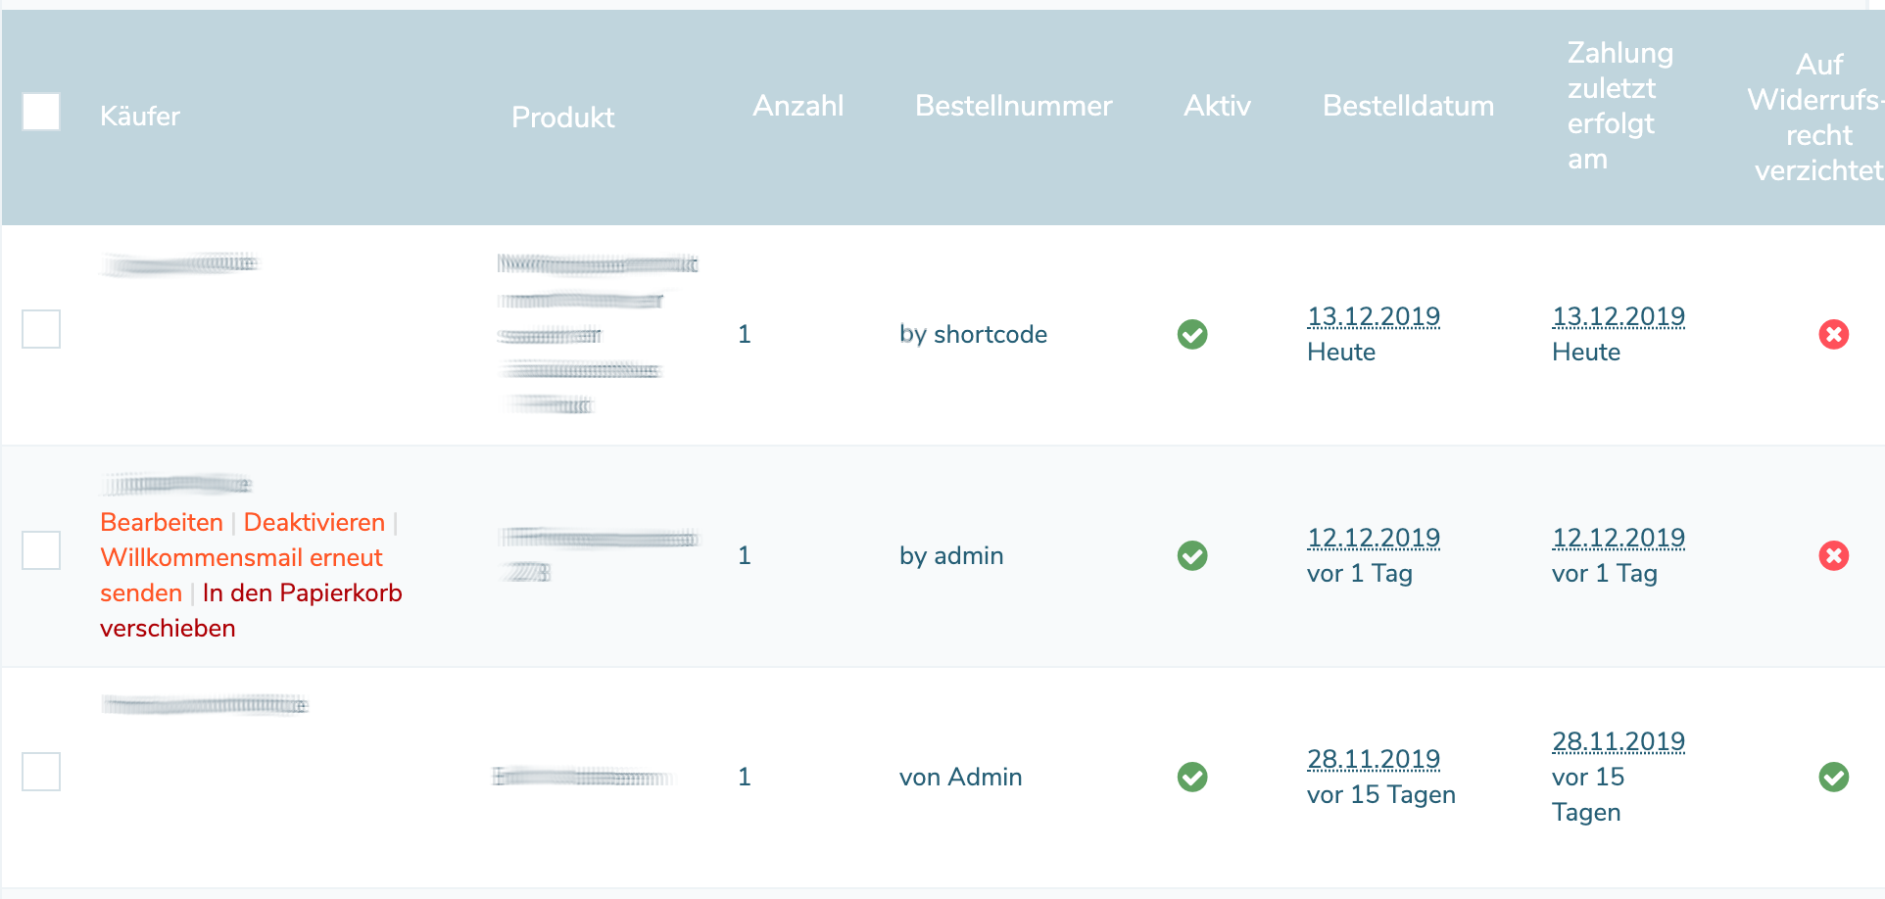Toggle the select-all checkbox in table header
Viewport: 1885px width, 899px height.
pyautogui.click(x=41, y=112)
